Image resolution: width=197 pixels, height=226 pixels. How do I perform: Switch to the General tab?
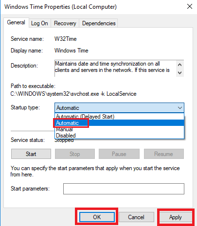tap(16, 22)
